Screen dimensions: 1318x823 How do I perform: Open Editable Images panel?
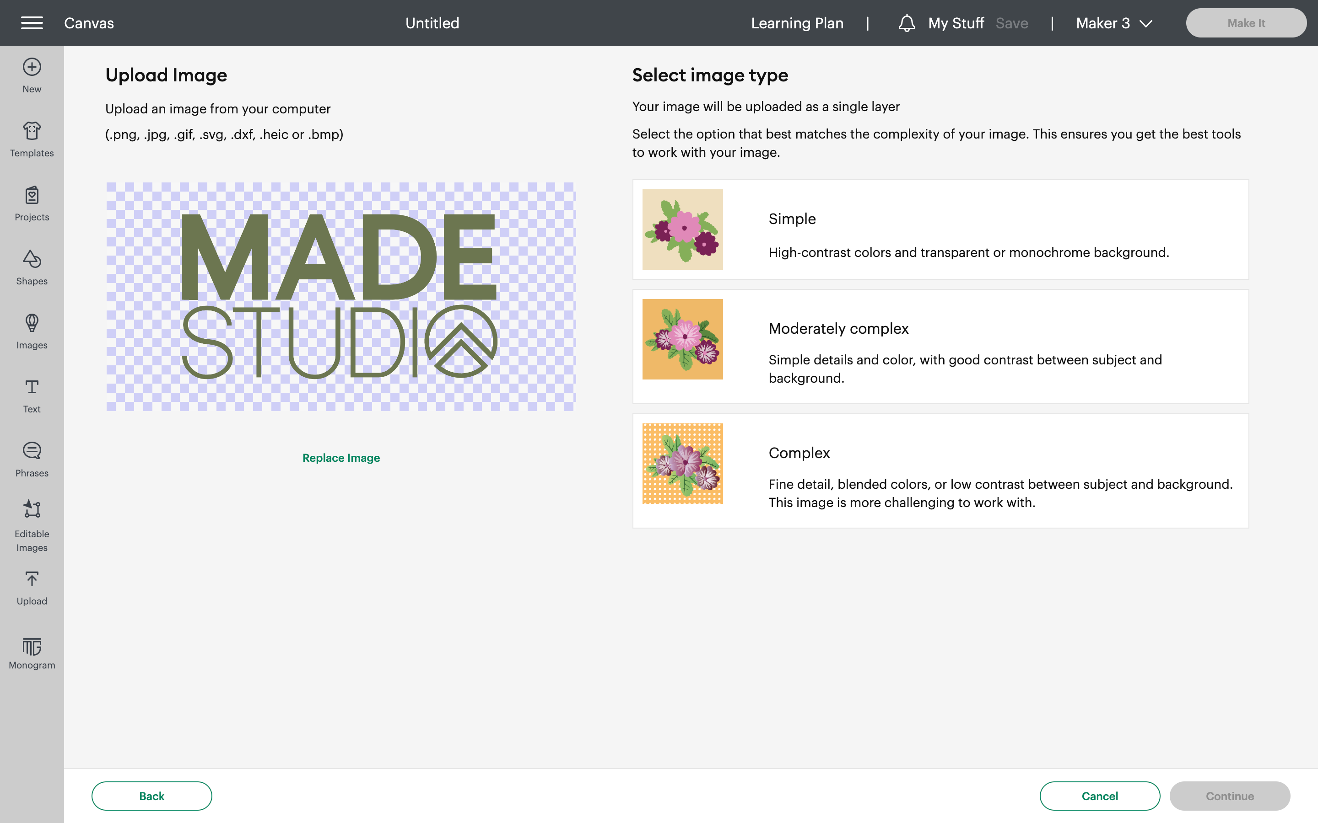(32, 526)
